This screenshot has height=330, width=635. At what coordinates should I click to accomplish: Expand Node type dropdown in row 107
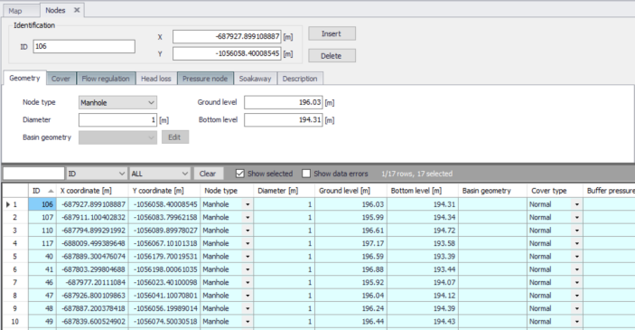pos(247,217)
